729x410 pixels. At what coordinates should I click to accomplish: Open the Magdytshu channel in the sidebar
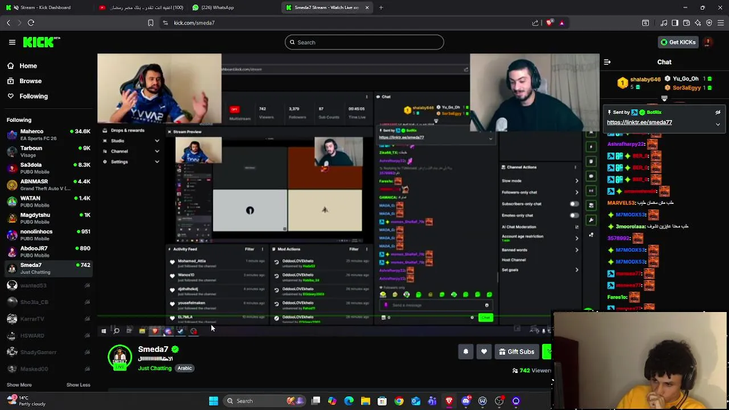48,218
